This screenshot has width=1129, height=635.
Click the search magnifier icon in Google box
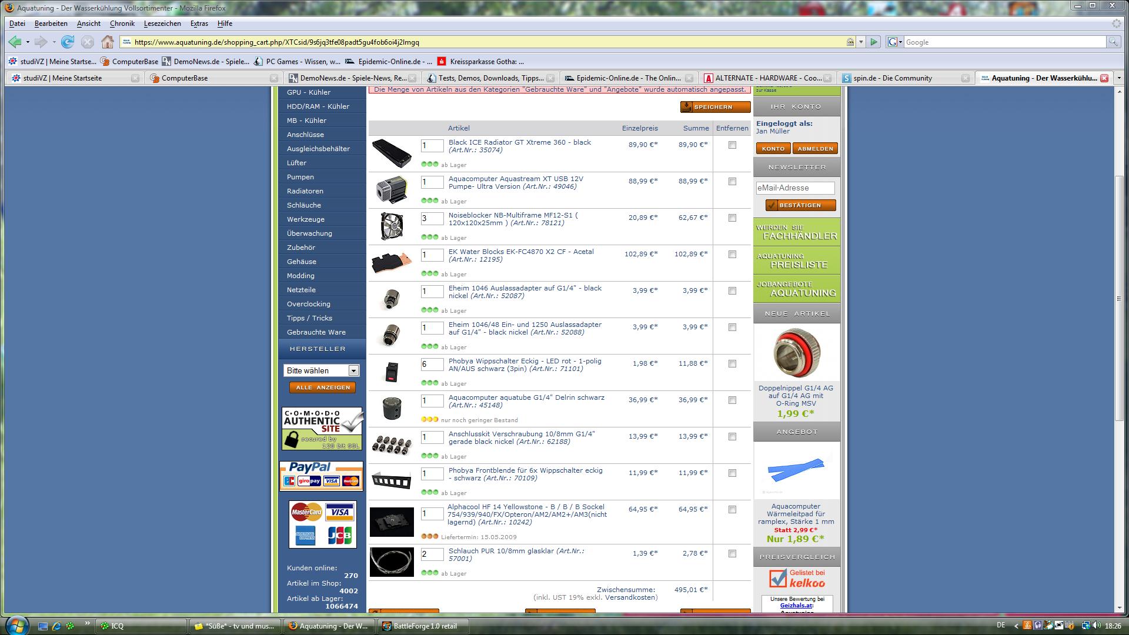1113,42
